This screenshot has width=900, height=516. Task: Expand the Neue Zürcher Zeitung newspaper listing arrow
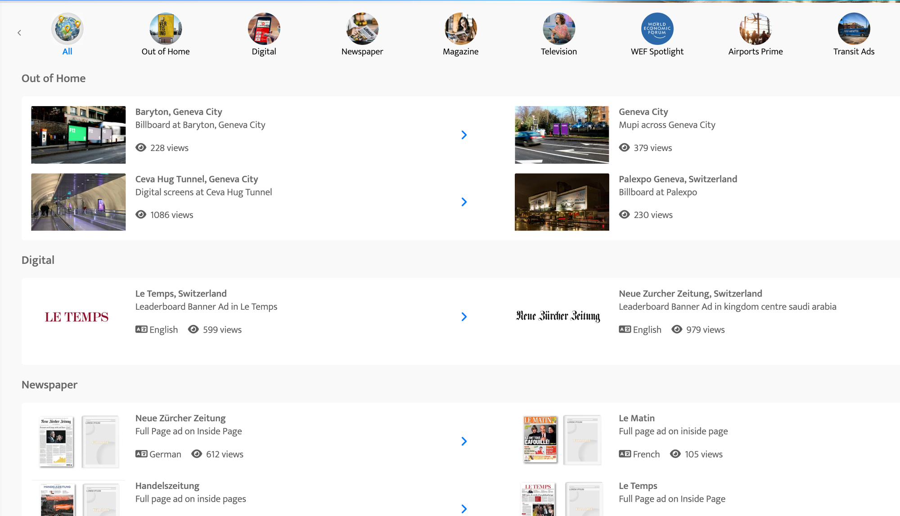pos(464,441)
